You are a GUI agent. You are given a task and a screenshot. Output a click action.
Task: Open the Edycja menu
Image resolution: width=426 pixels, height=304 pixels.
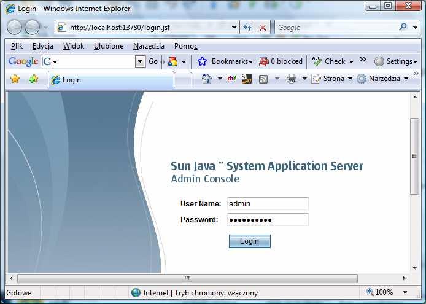pos(43,46)
